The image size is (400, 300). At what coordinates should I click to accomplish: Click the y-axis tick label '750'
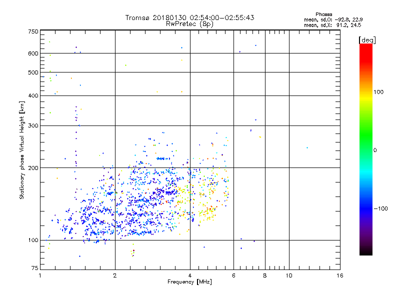(x=33, y=31)
